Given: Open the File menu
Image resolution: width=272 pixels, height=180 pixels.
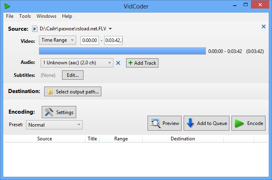Looking at the screenshot, I should (10, 16).
